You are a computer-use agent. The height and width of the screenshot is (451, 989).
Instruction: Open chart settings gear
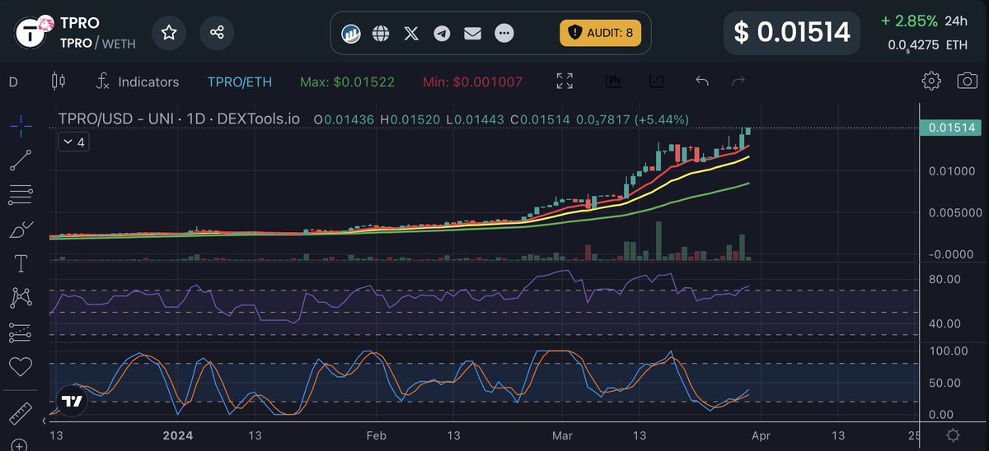click(931, 81)
